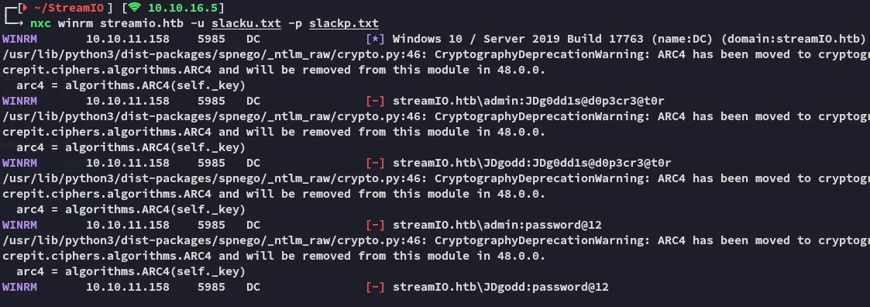Viewport: 870px width, 307px height.
Task: Click the purple [*] info status marker
Action: (x=375, y=39)
